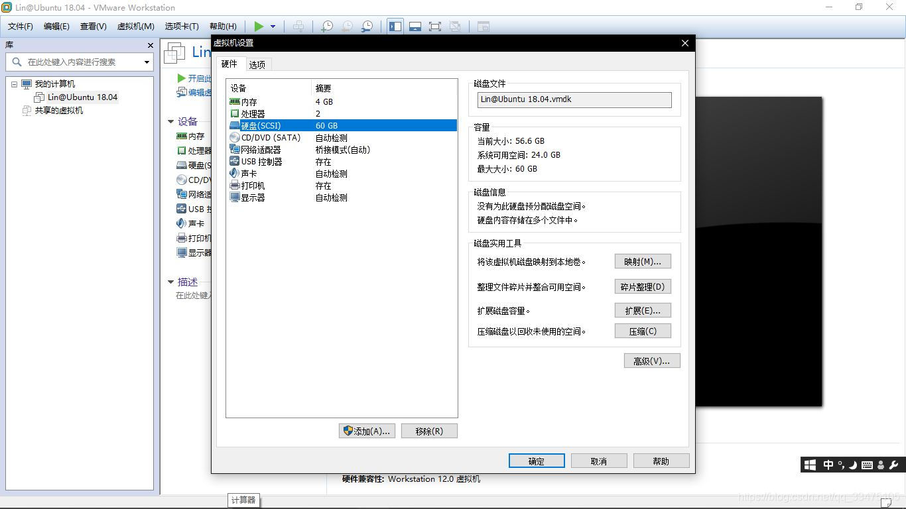Enter full screen mode icon
This screenshot has width=906, height=509.
[435, 27]
